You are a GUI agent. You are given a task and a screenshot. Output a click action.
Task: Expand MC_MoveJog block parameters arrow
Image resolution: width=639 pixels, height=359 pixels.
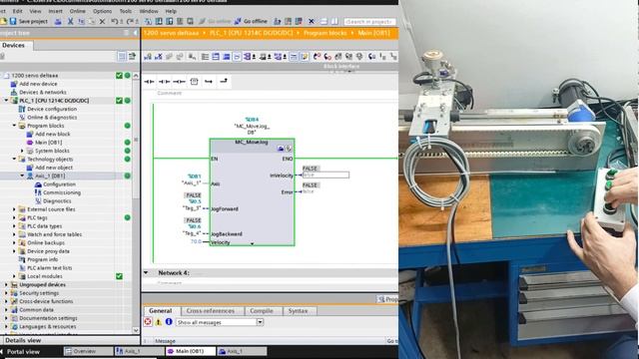[x=252, y=243]
